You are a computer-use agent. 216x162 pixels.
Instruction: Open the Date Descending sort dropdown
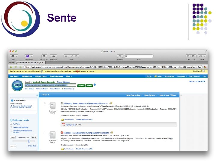click(x=134, y=95)
